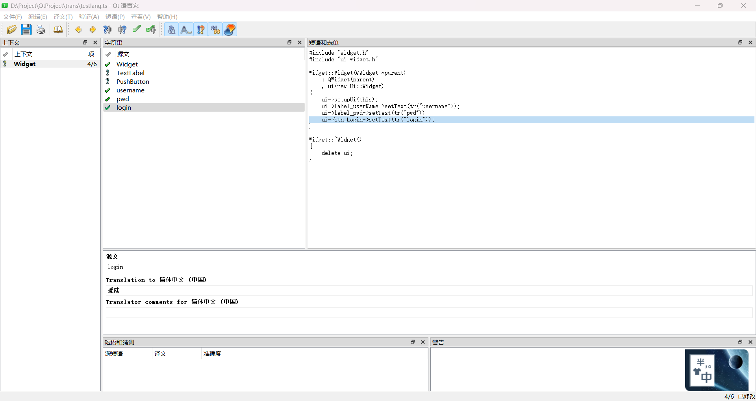Viewport: 756px width, 401px height.
Task: Open the 文件(F) menu
Action: point(13,17)
